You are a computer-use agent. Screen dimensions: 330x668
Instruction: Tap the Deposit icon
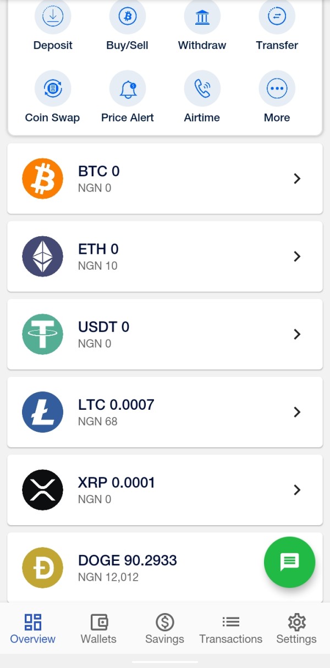(53, 17)
